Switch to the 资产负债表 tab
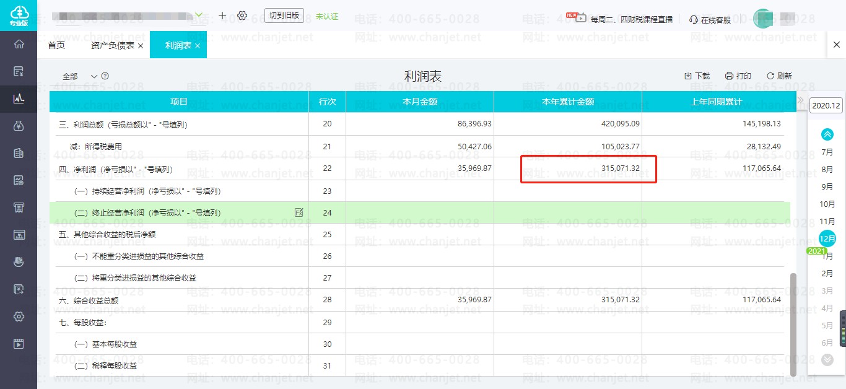This screenshot has height=389, width=846. click(113, 45)
